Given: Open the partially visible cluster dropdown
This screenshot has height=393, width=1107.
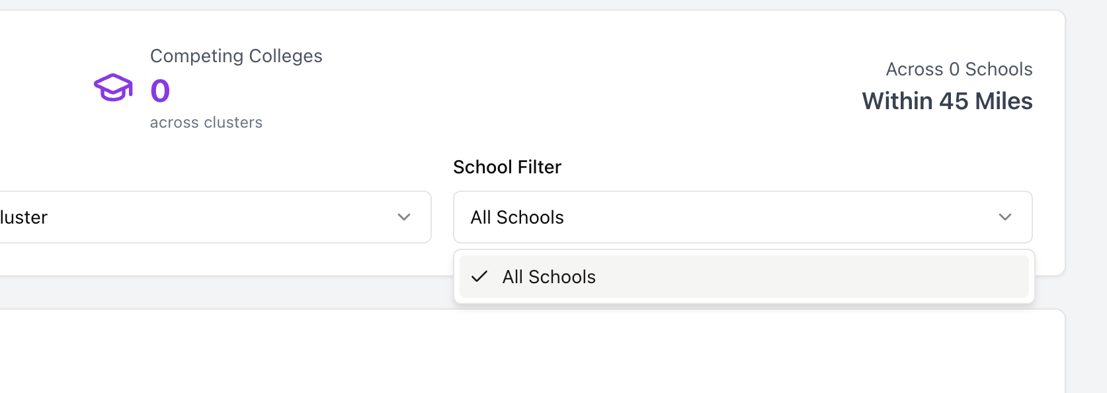Looking at the screenshot, I should pyautogui.click(x=198, y=217).
